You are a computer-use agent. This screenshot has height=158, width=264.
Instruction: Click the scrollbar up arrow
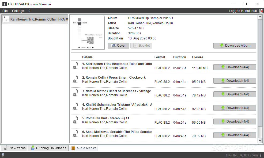pyautogui.click(x=260, y=17)
